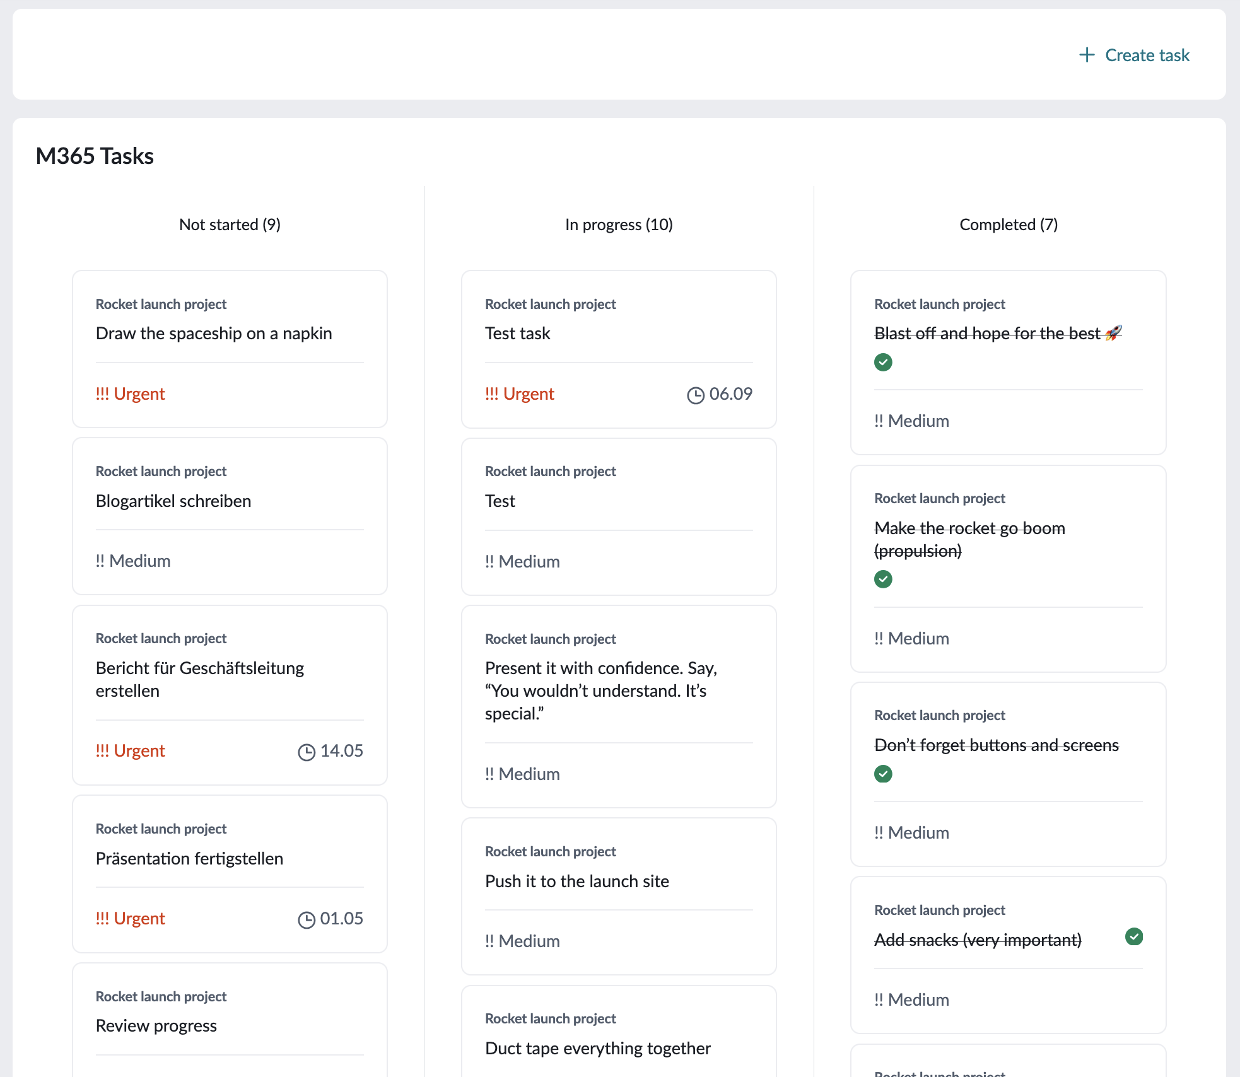Toggle completion checkmark on Don't forget buttons task
1240x1077 pixels.
tap(883, 774)
